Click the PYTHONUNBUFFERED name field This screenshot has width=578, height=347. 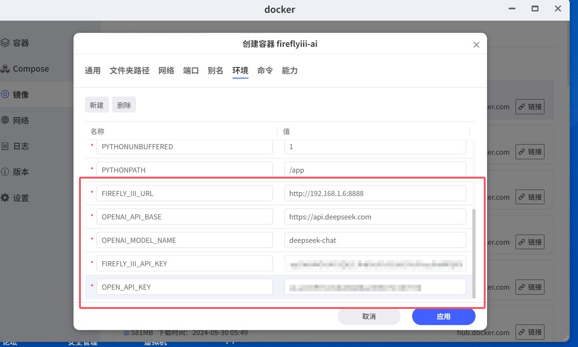pyautogui.click(x=185, y=147)
